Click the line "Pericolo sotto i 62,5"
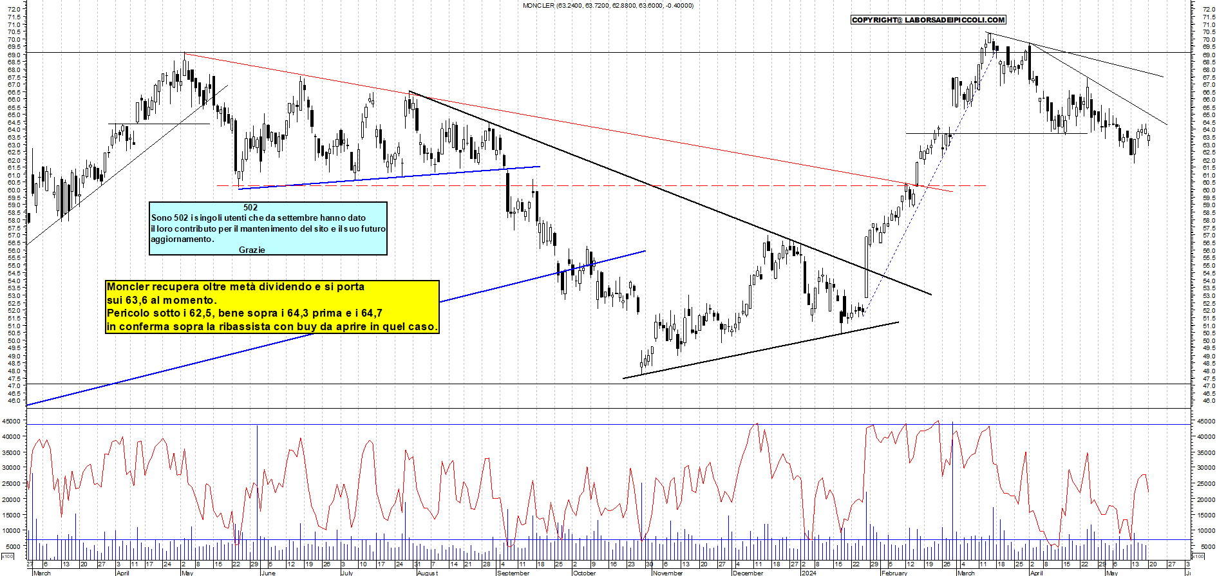The width and height of the screenshot is (1217, 576). [244, 313]
